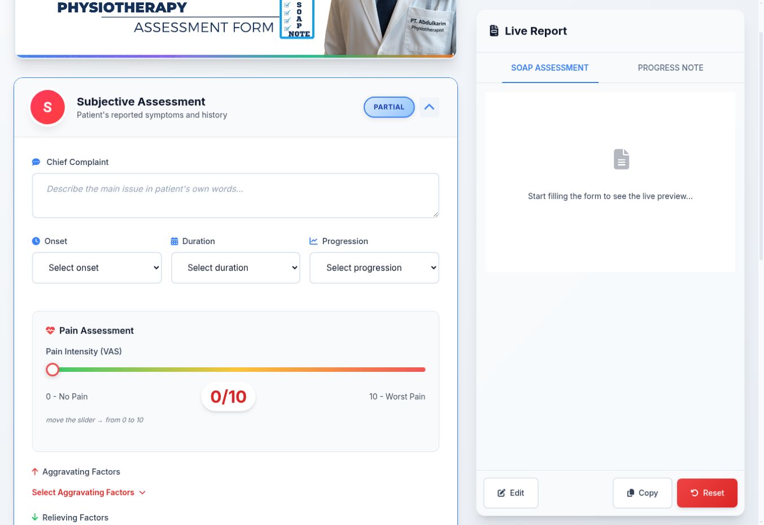764x525 pixels.
Task: Focus the Chief Complaint text area
Action: (235, 196)
